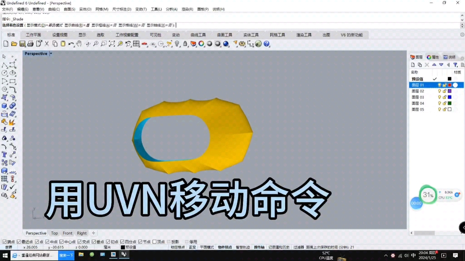
Task: Open the 文件(F) menu
Action: pos(7,9)
